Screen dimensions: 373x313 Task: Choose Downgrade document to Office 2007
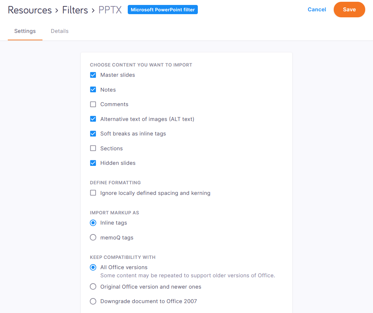[93, 301]
